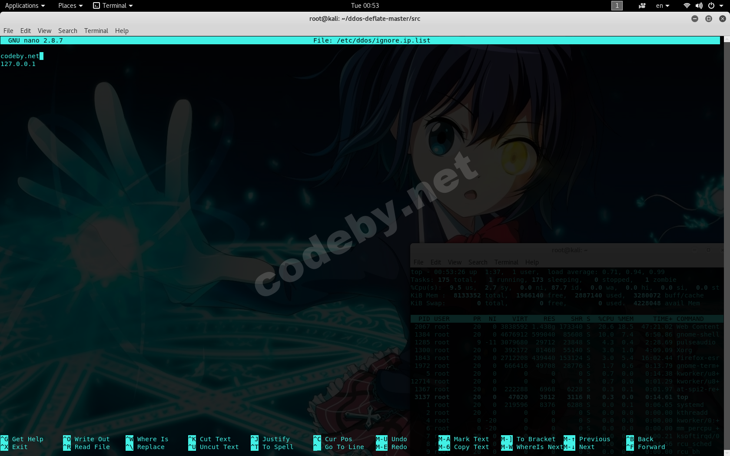The image size is (730, 456).
Task: Open the Terminal app menu in the top bar
Action: pyautogui.click(x=113, y=6)
